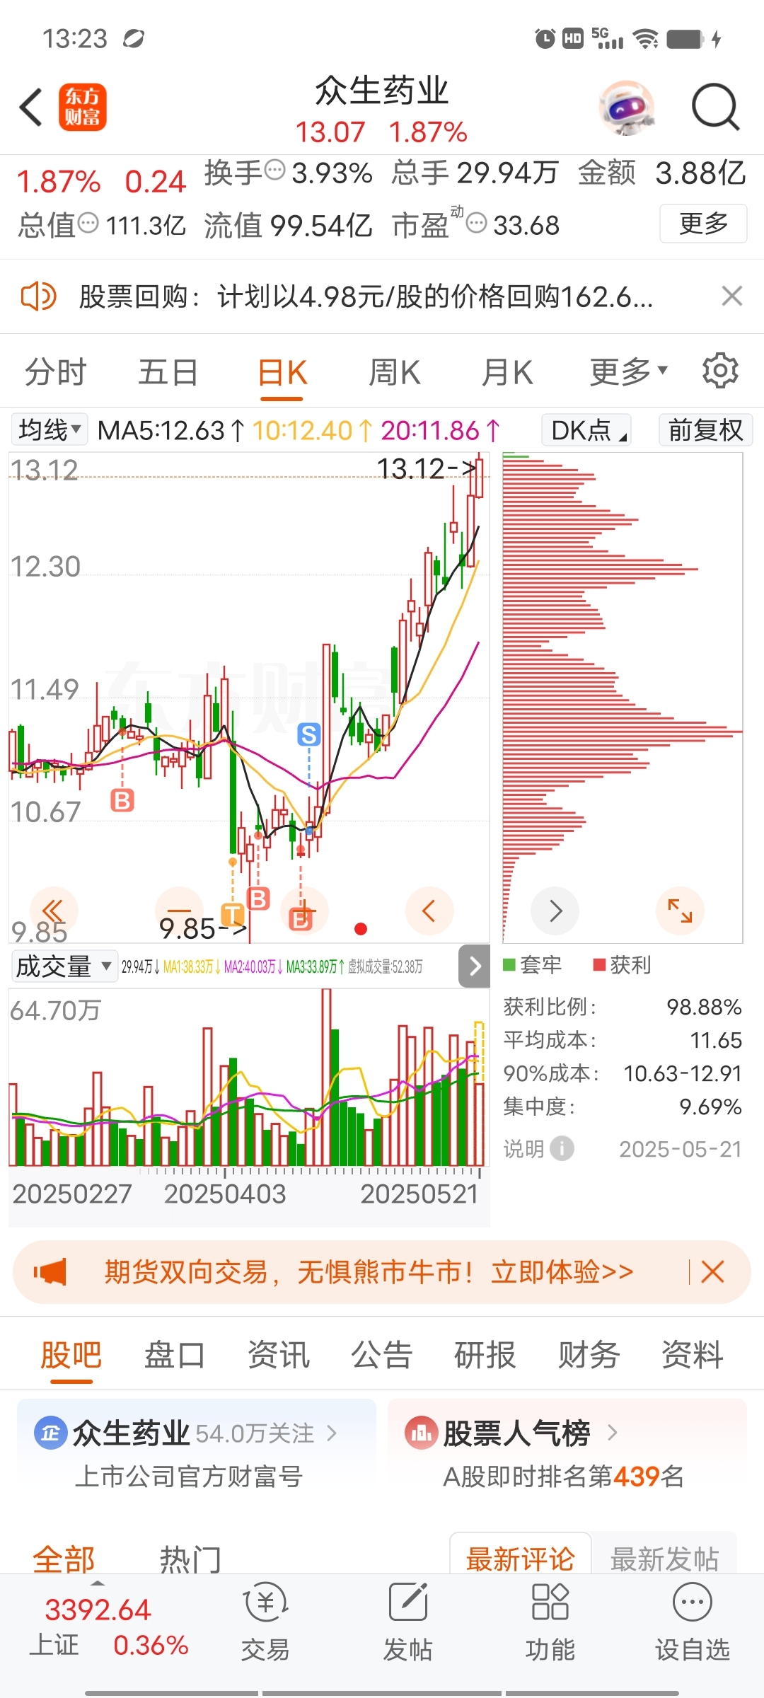
Task: Open chart settings gear
Action: click(x=720, y=371)
